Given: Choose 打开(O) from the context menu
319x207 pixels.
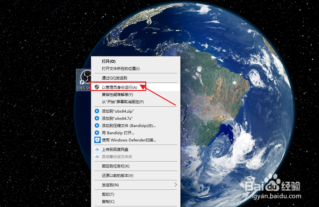Looking at the screenshot, I should pos(136,61).
